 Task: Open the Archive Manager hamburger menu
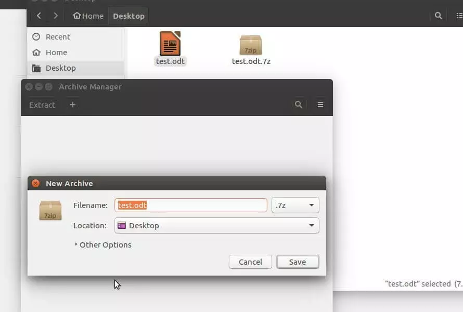(320, 105)
